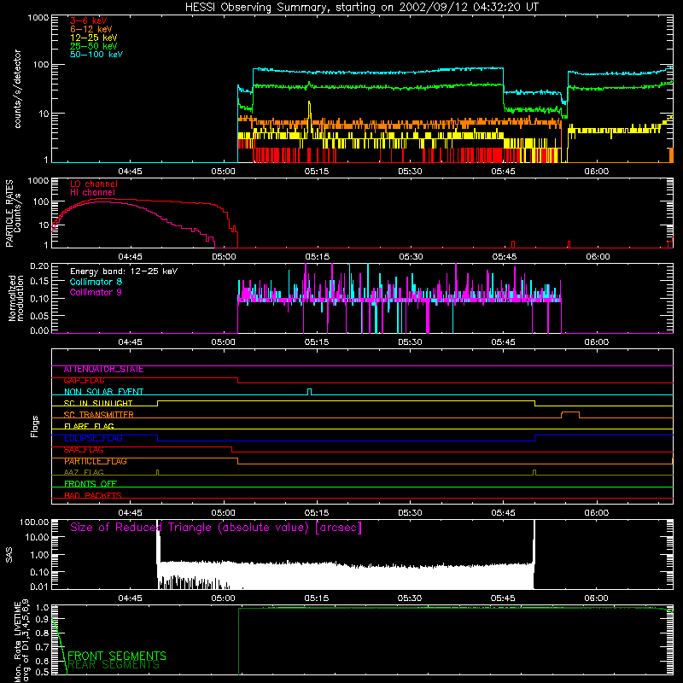Select the Collimator 8 legend label
The image size is (683, 683).
[96, 282]
